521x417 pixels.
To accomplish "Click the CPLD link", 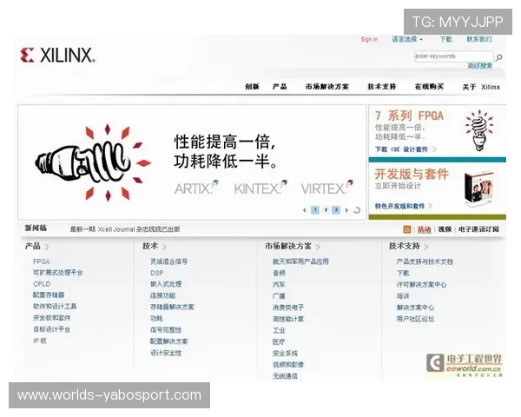I will (x=42, y=284).
